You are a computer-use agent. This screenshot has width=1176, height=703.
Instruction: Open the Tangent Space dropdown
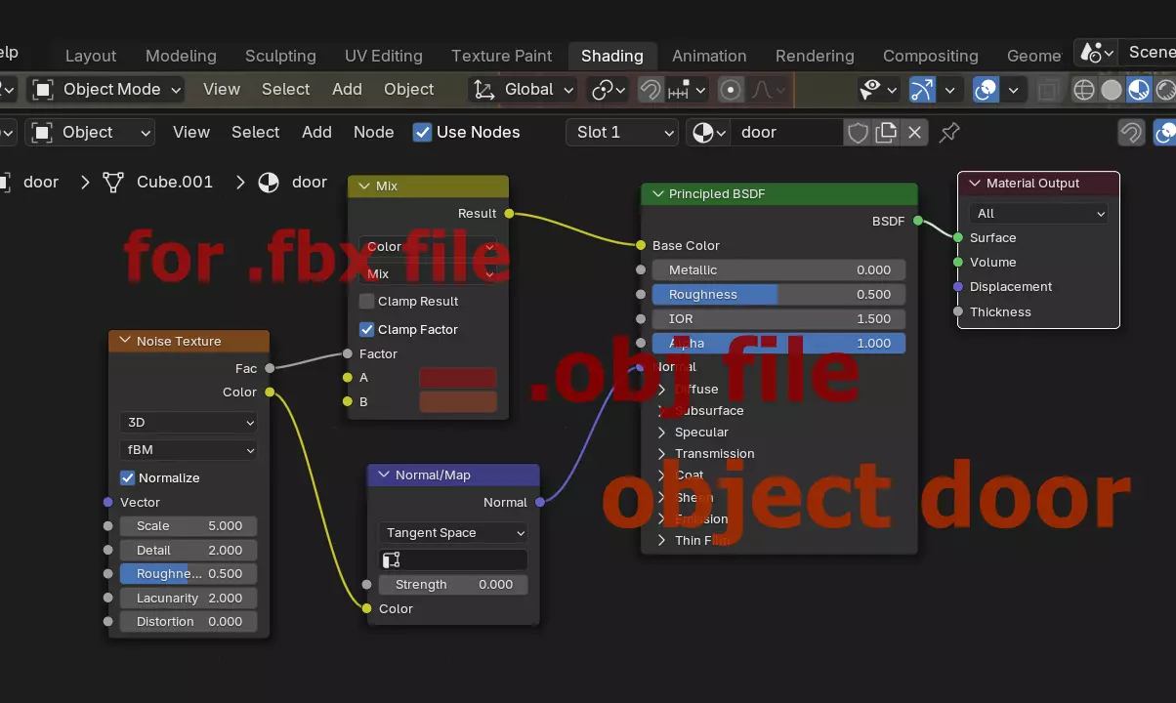click(x=453, y=533)
